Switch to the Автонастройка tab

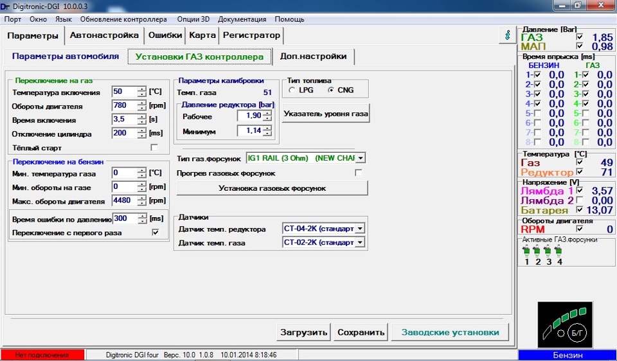[104, 35]
